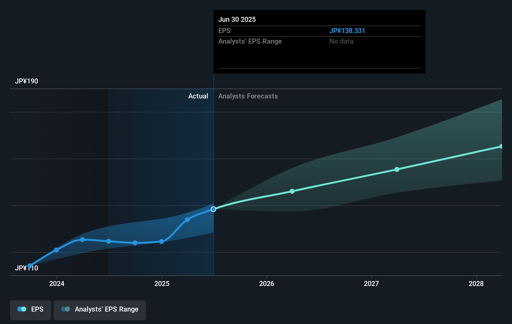The image size is (512, 324).
Task: Click the Jun 30 2025 tooltip header
Action: 237,19
